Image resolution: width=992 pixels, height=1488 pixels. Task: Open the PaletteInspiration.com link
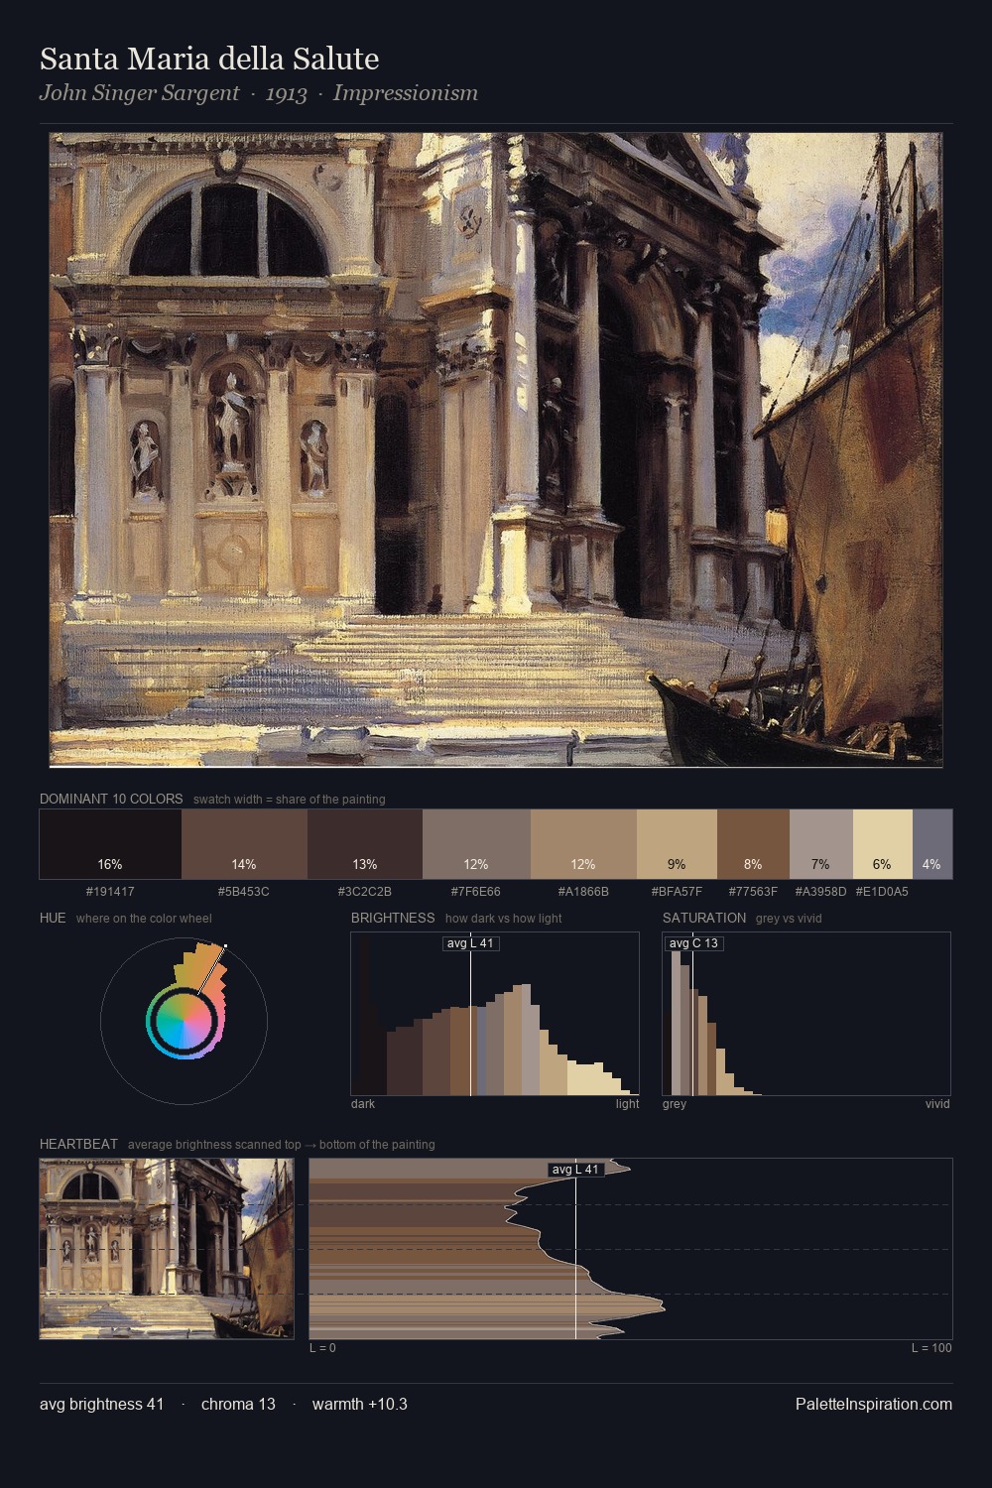click(874, 1404)
